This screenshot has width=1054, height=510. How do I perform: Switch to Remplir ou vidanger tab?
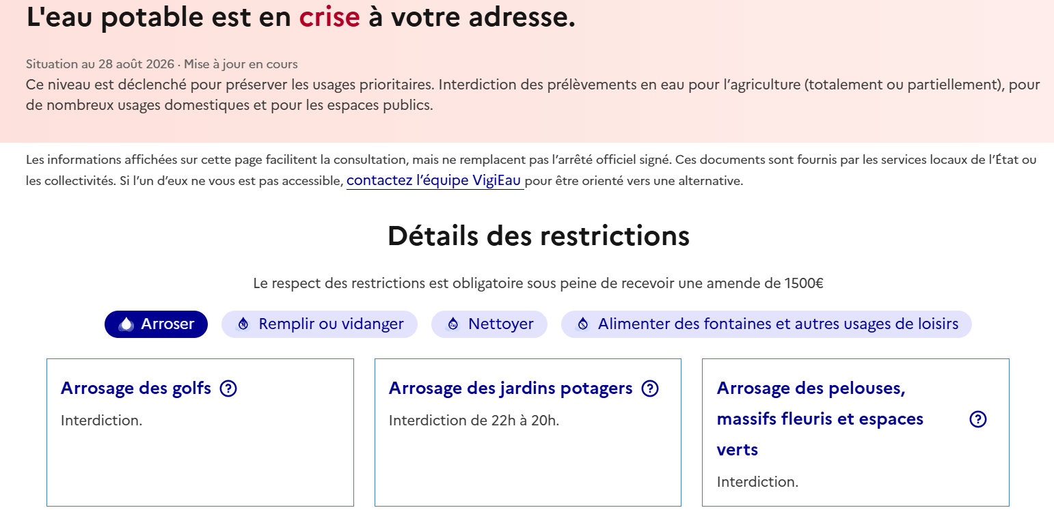(319, 324)
